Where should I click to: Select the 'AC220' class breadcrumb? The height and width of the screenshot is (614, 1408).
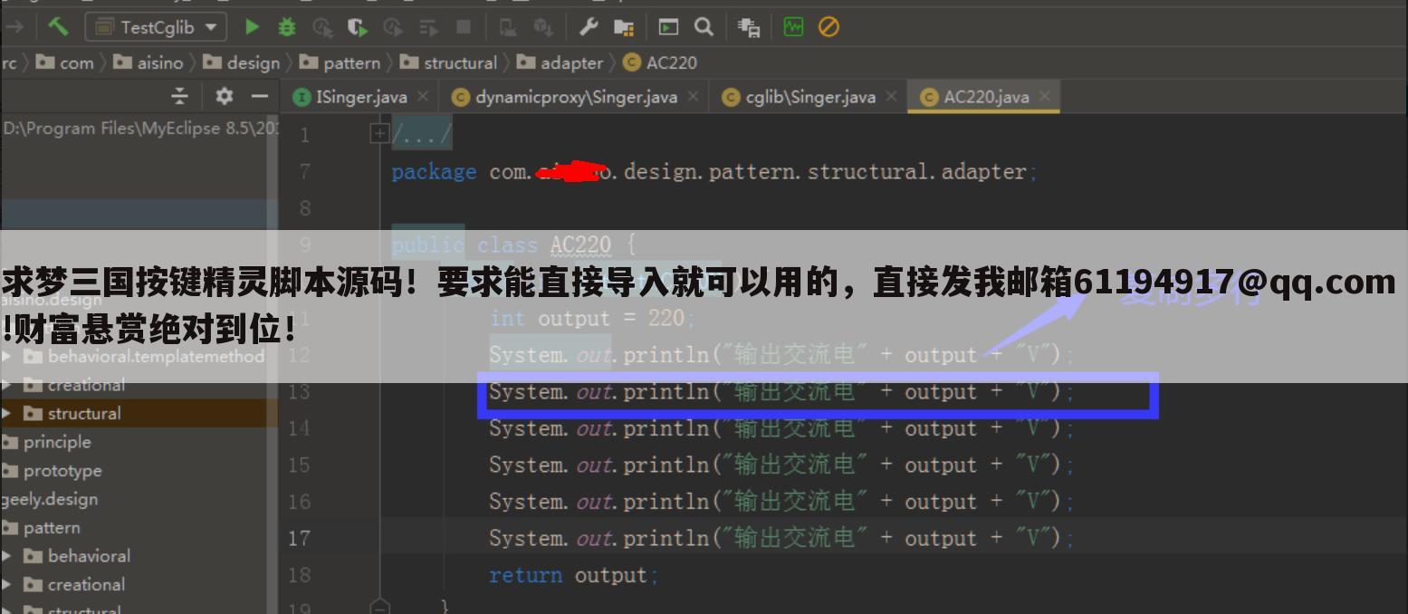point(660,62)
